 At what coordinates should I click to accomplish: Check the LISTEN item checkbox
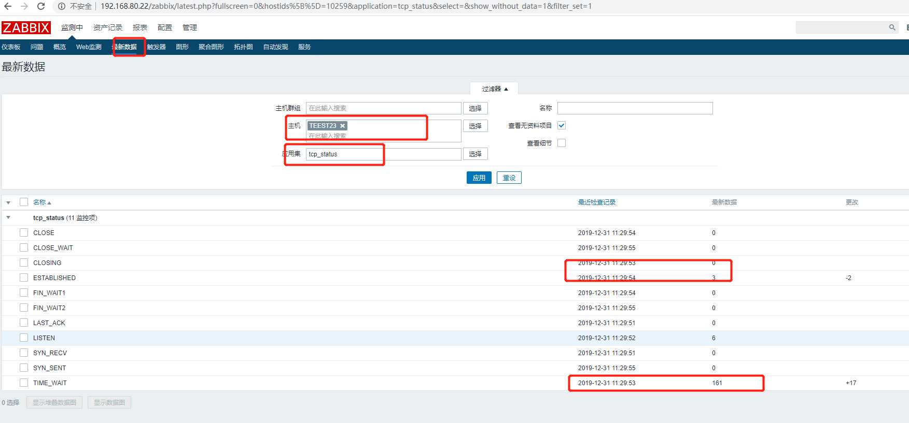tap(24, 338)
